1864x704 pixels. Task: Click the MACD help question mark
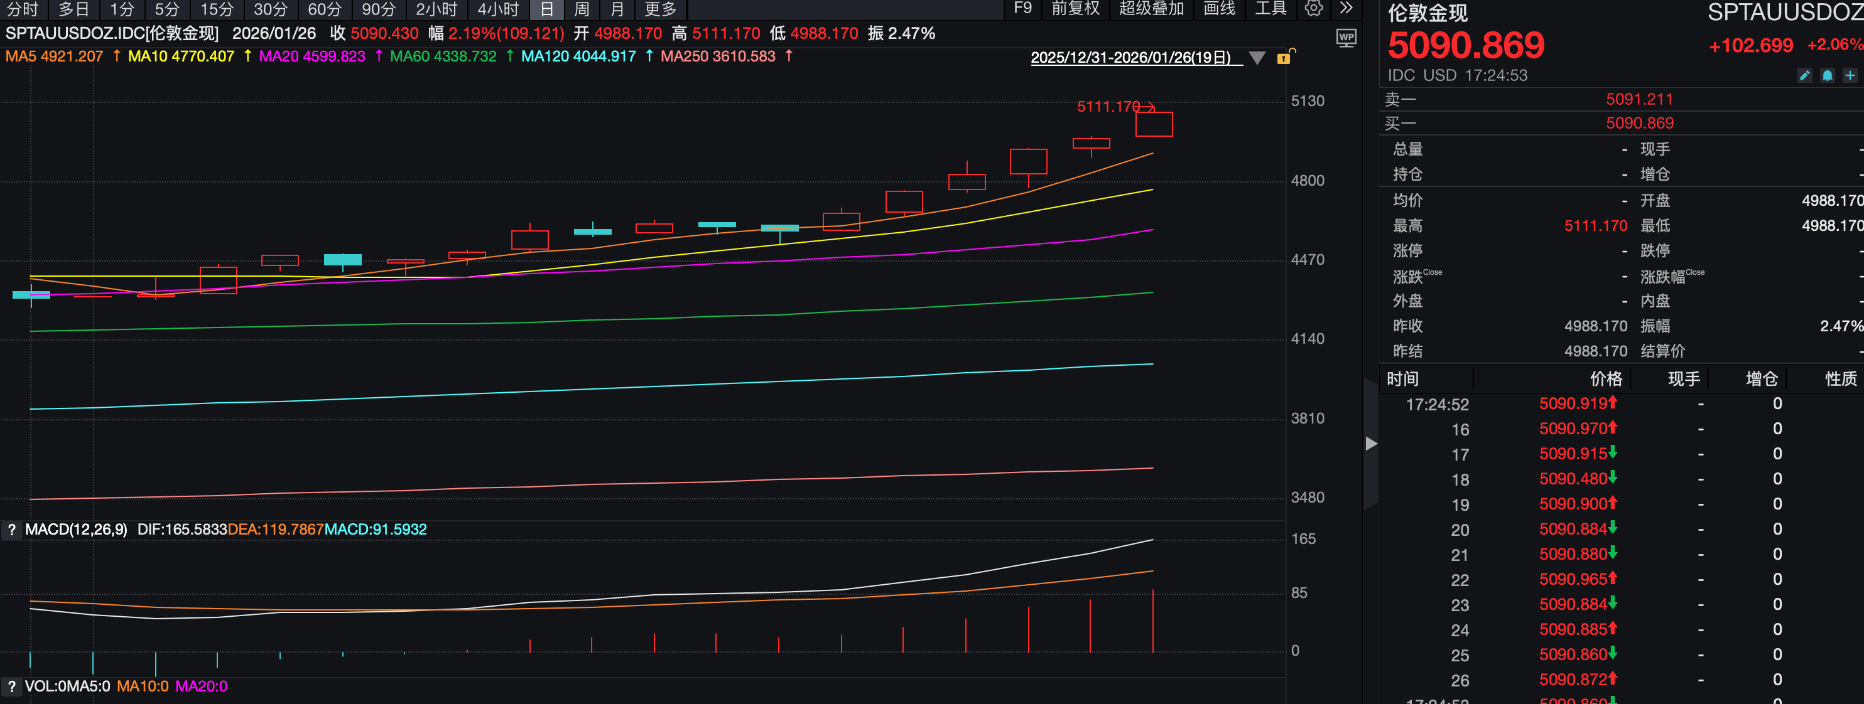tap(11, 530)
